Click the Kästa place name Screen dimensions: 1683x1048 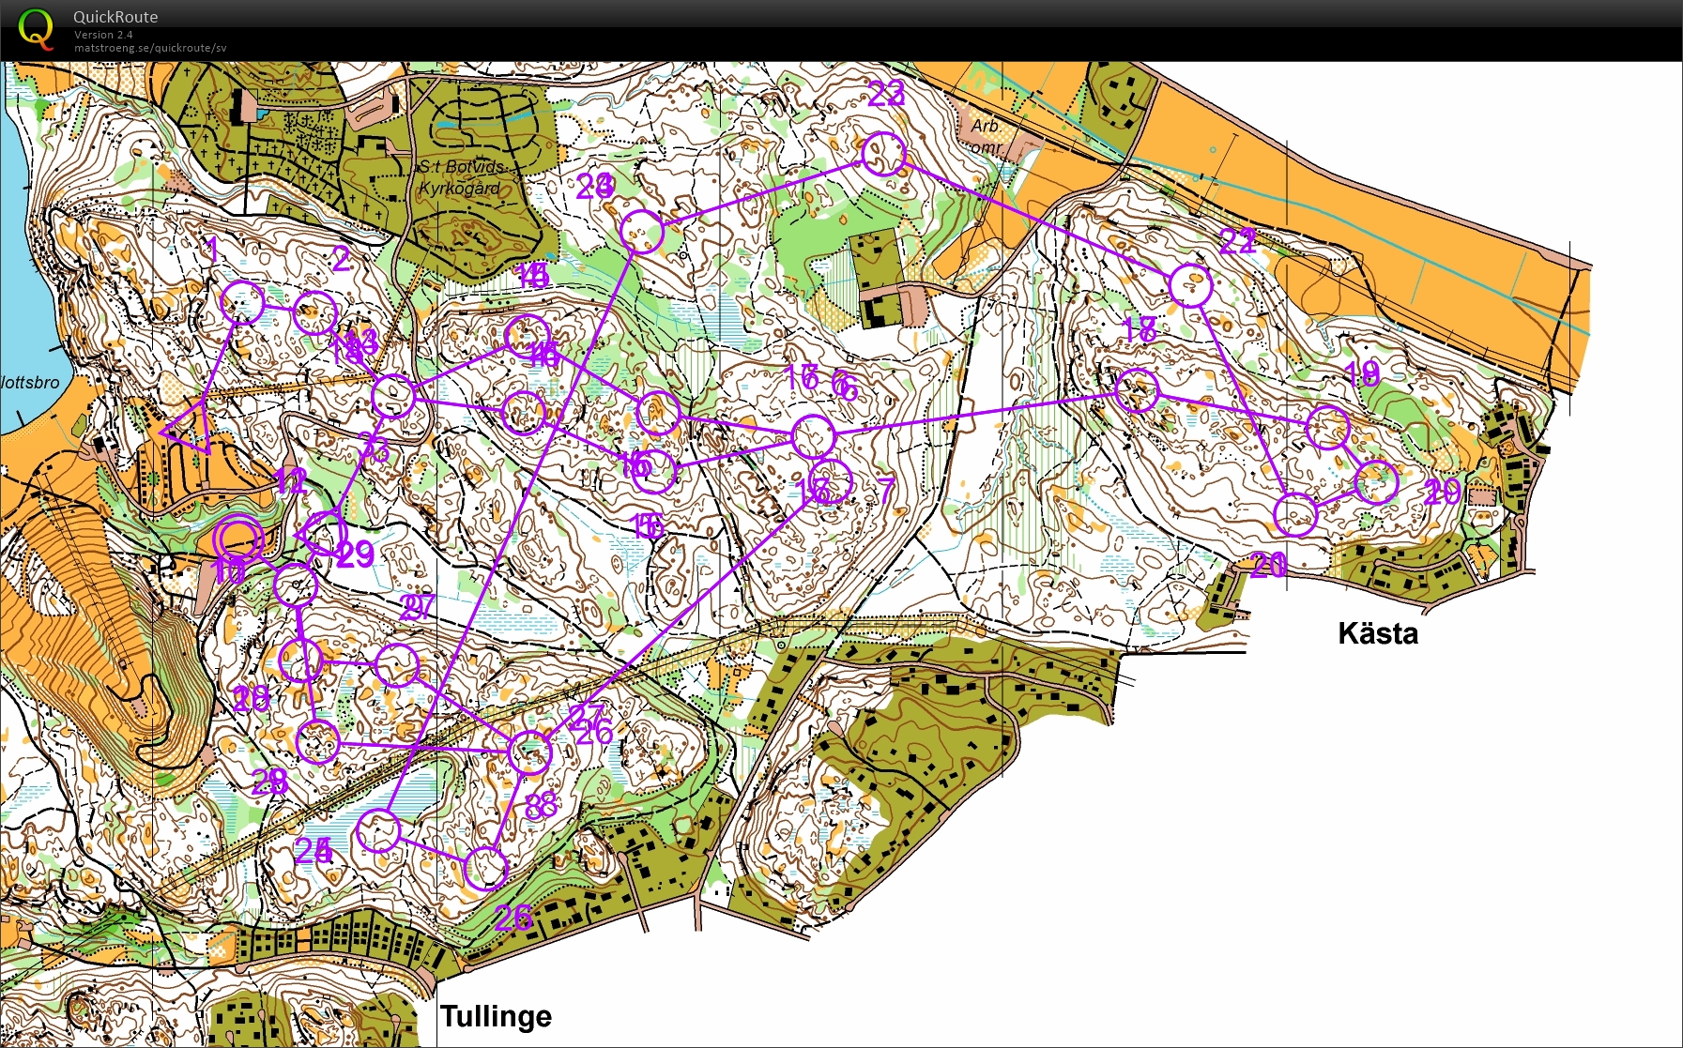(x=1377, y=633)
